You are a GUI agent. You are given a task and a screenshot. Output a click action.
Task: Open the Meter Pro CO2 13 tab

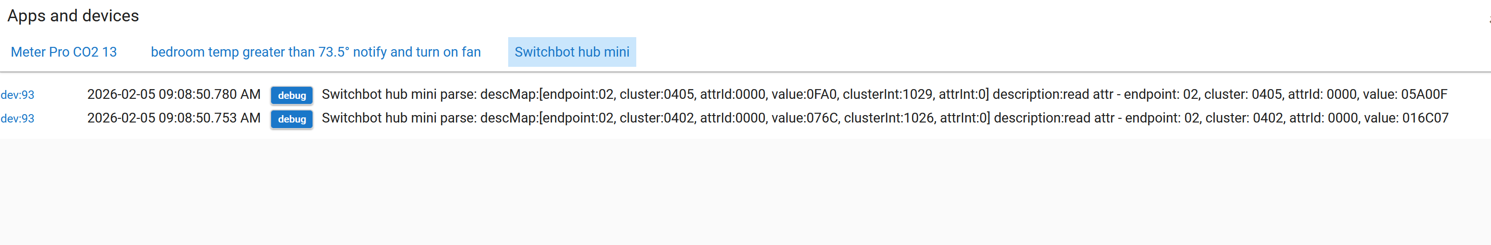click(x=64, y=52)
